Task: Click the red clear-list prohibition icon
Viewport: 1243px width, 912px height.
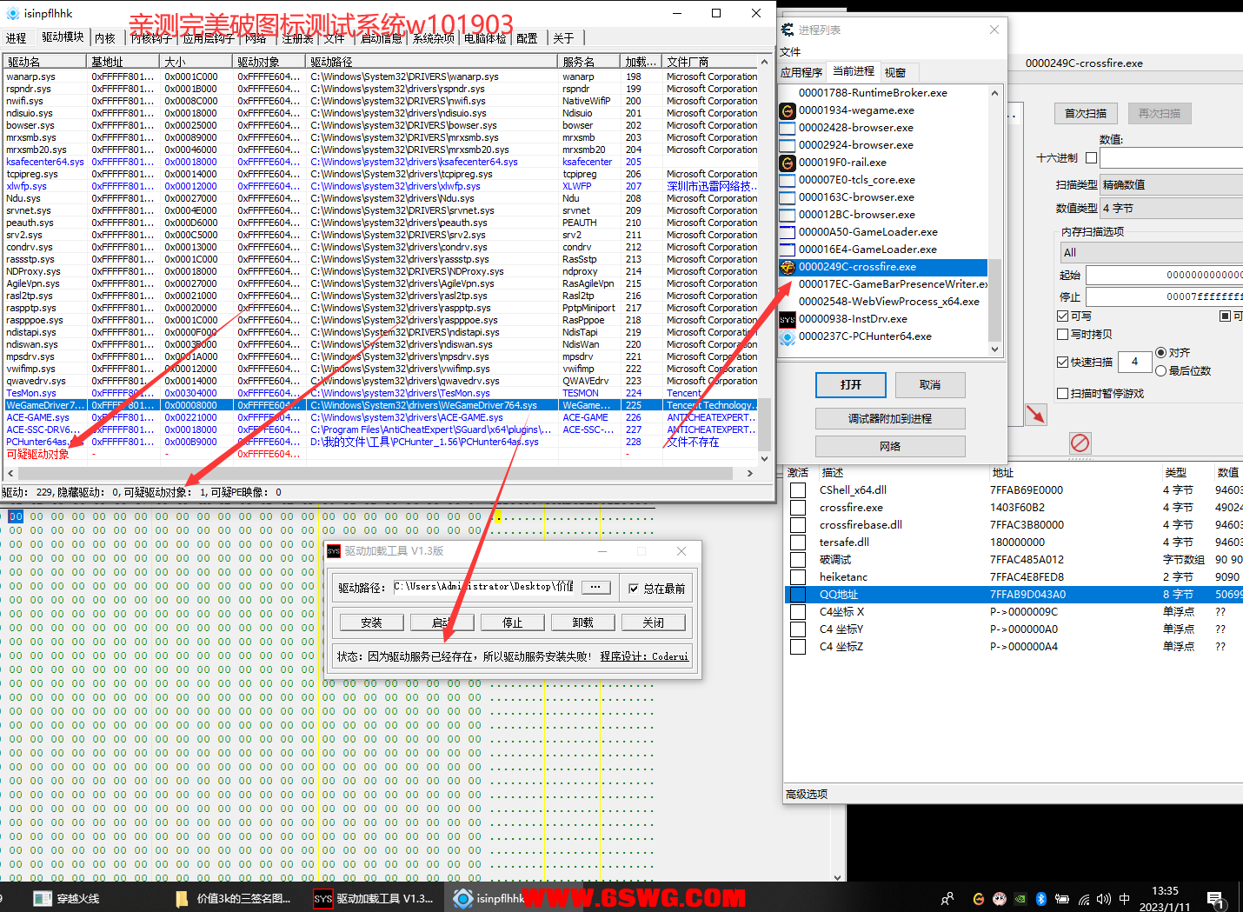Action: point(1080,443)
